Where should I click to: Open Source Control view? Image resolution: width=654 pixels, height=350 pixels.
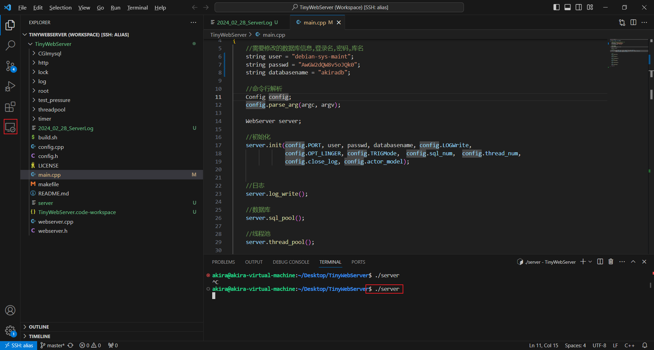pos(10,66)
